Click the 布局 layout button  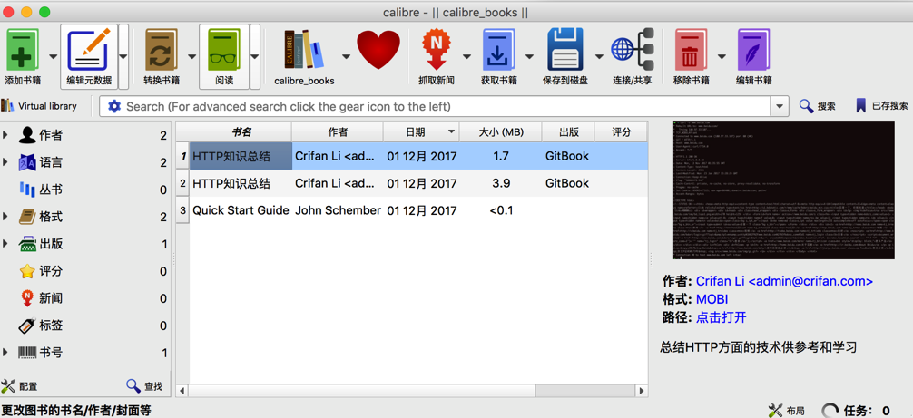tap(787, 411)
